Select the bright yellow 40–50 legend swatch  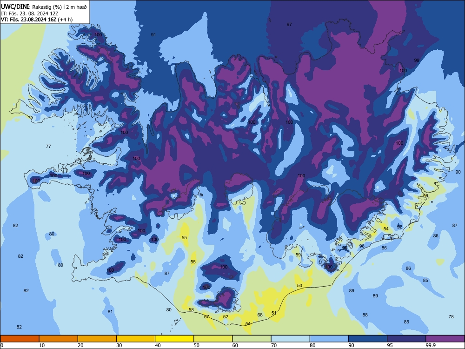[174, 339]
